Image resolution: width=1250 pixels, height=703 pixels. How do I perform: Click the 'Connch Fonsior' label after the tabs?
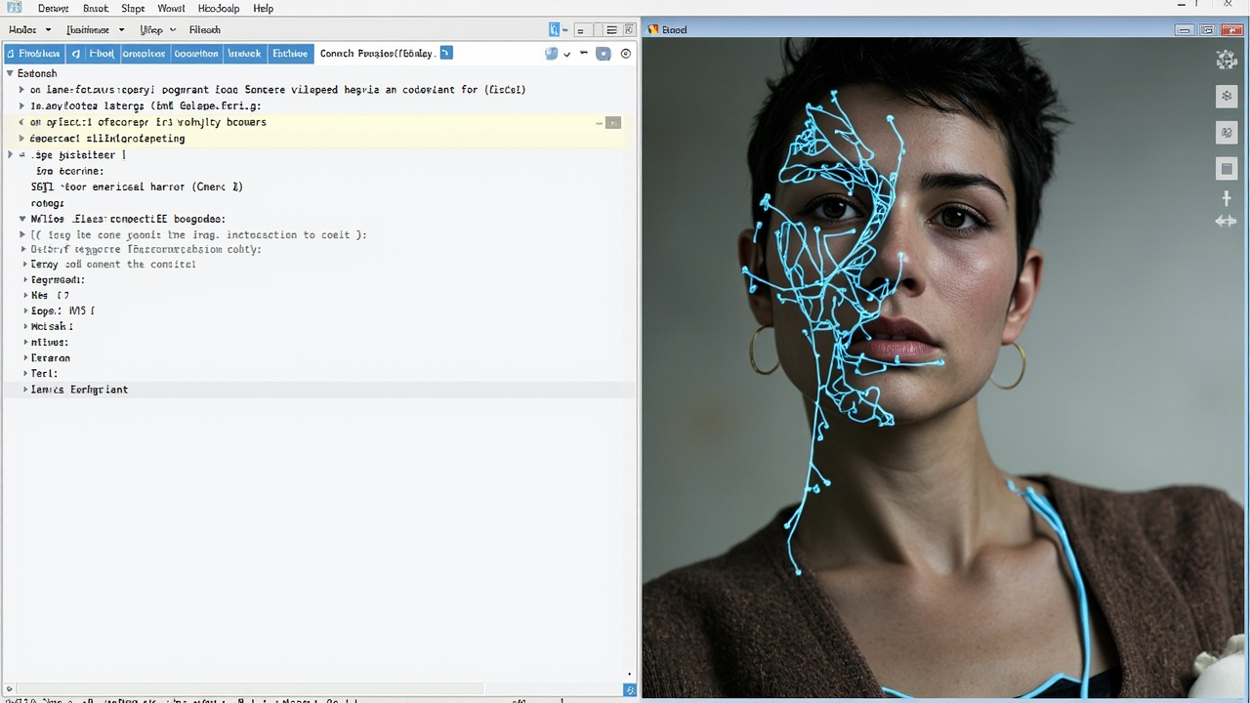378,54
